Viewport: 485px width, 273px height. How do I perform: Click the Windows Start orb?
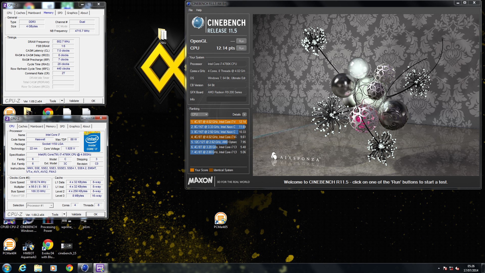pos(7,268)
